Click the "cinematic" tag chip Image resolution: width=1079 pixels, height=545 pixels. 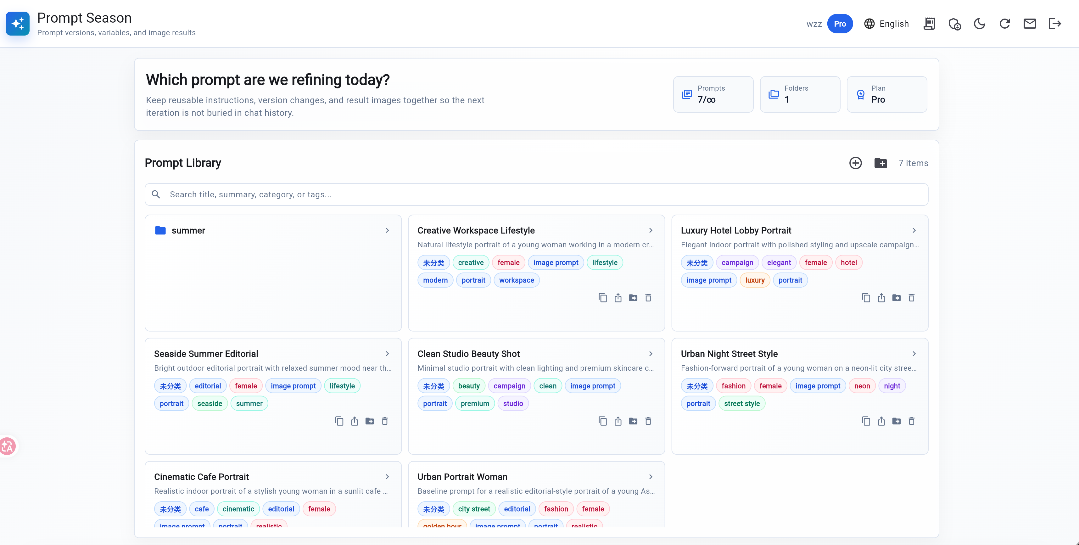coord(238,509)
